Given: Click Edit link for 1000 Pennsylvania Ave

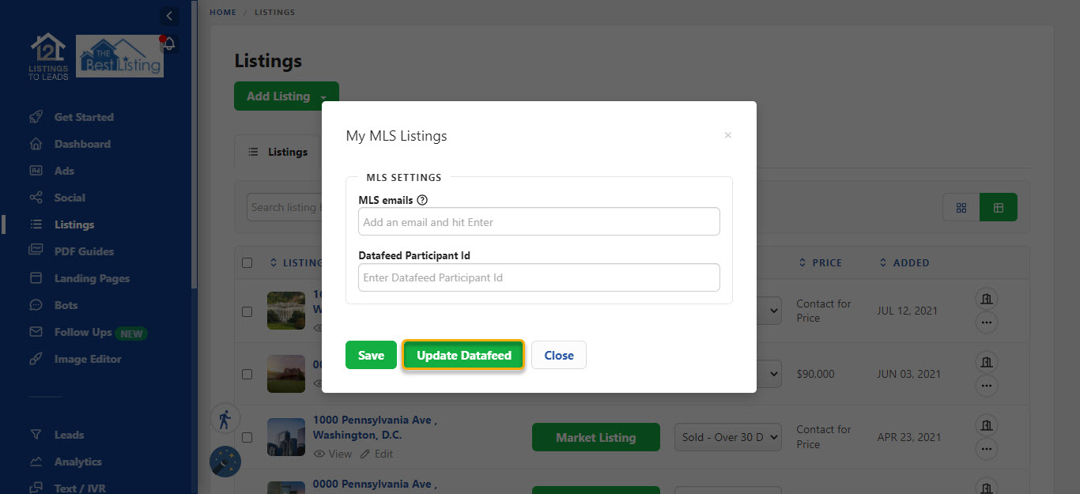Looking at the screenshot, I should [x=376, y=454].
